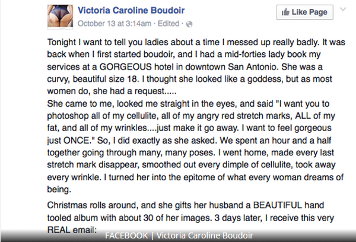Click the word FACEBOOK in bottom caption
Image resolution: width=356 pixels, height=242 pixels.
(x=126, y=235)
